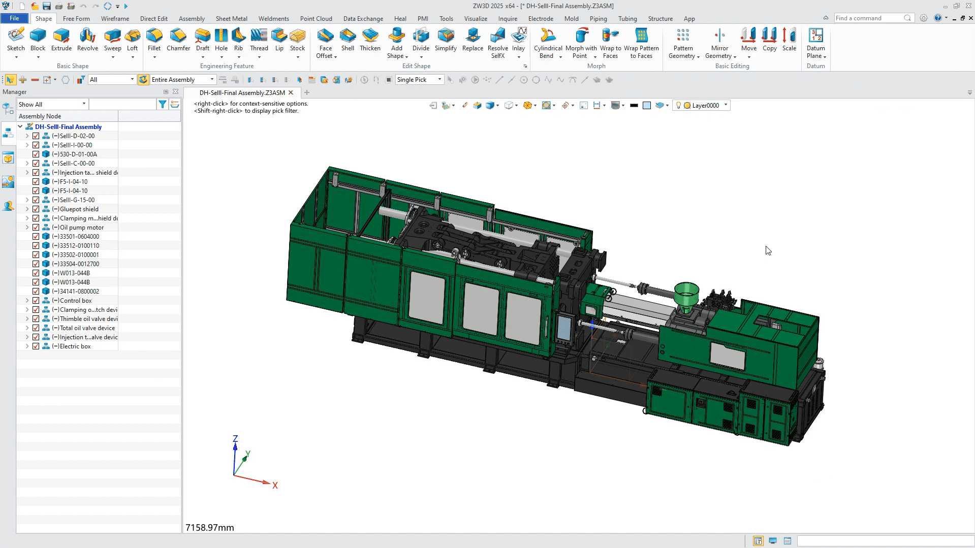
Task: Expand the Gluepot shield tree node
Action: [x=27, y=209]
